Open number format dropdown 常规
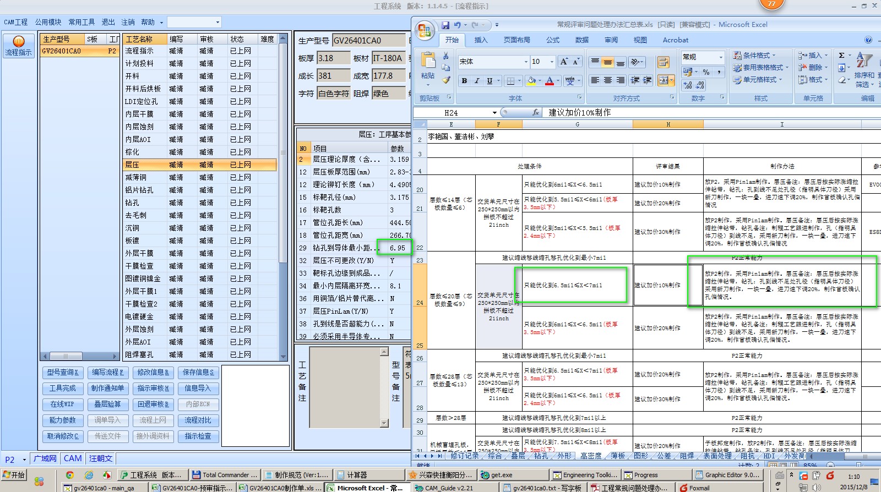 click(x=720, y=57)
